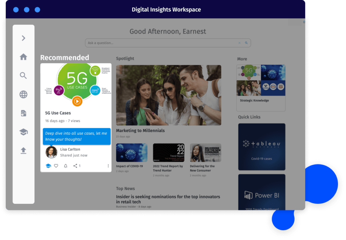The image size is (346, 240).
Task: Like the 5G Use Cases card
Action: (56, 166)
